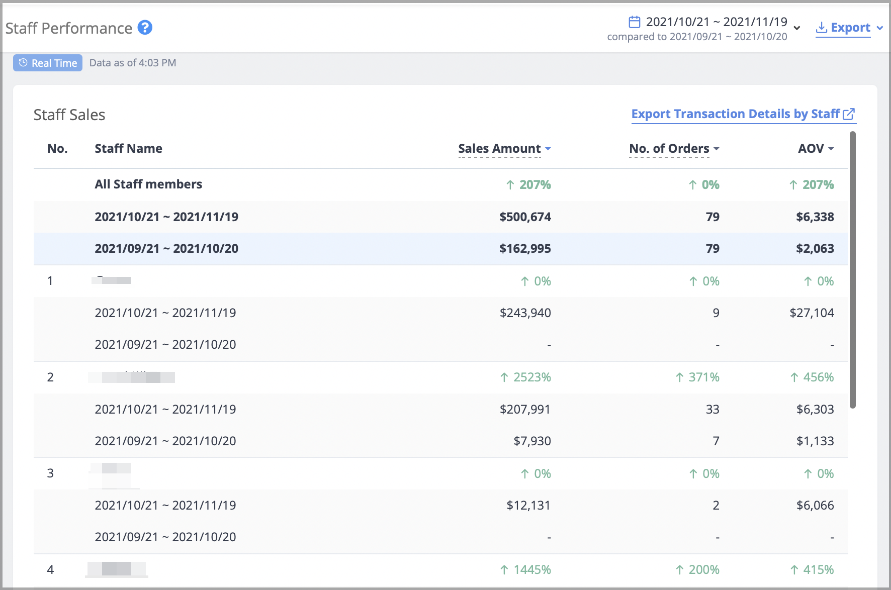Sort by AOV arrow
The width and height of the screenshot is (891, 590).
[831, 149]
